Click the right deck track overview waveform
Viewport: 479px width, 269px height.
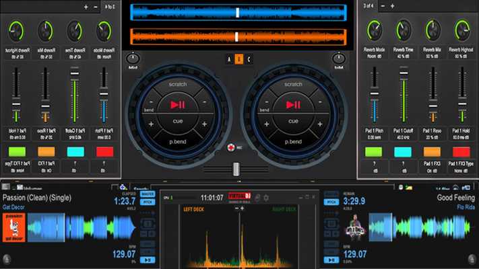tap(419, 227)
